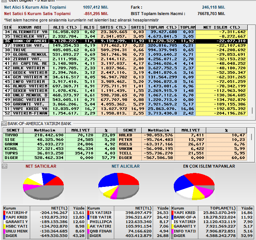Collapse the pie charts section
The image size is (256, 240).
click(x=5, y=166)
